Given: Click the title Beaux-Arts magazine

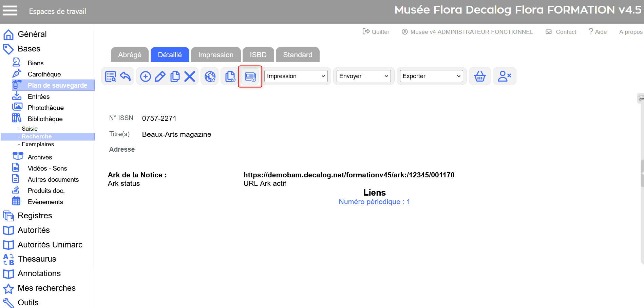Looking at the screenshot, I should pos(176,134).
